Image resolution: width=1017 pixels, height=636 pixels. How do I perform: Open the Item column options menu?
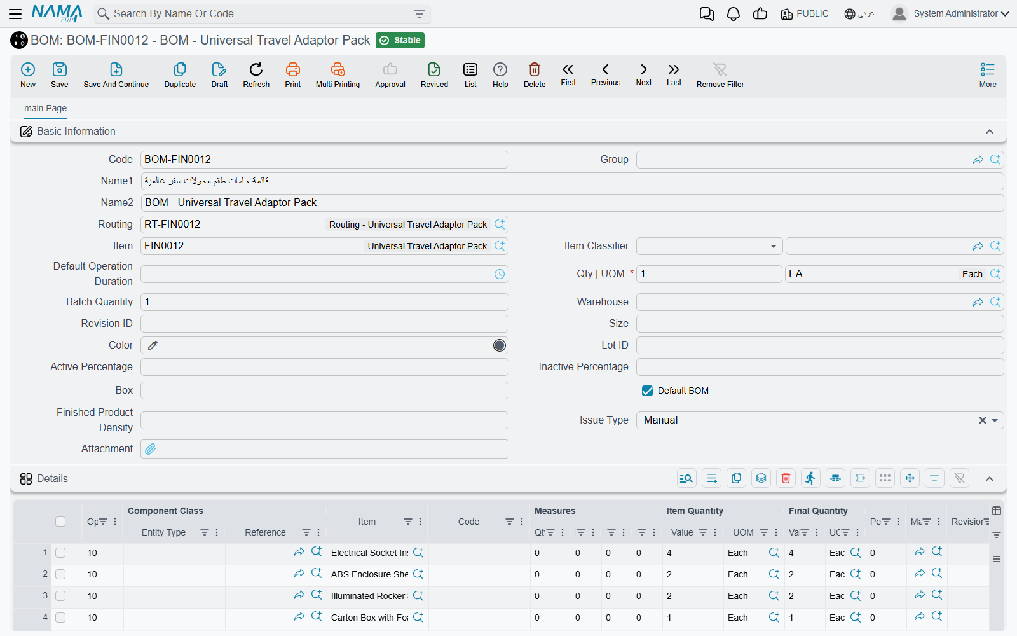[x=420, y=522]
